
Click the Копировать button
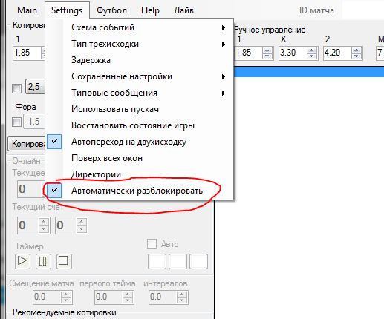27,144
